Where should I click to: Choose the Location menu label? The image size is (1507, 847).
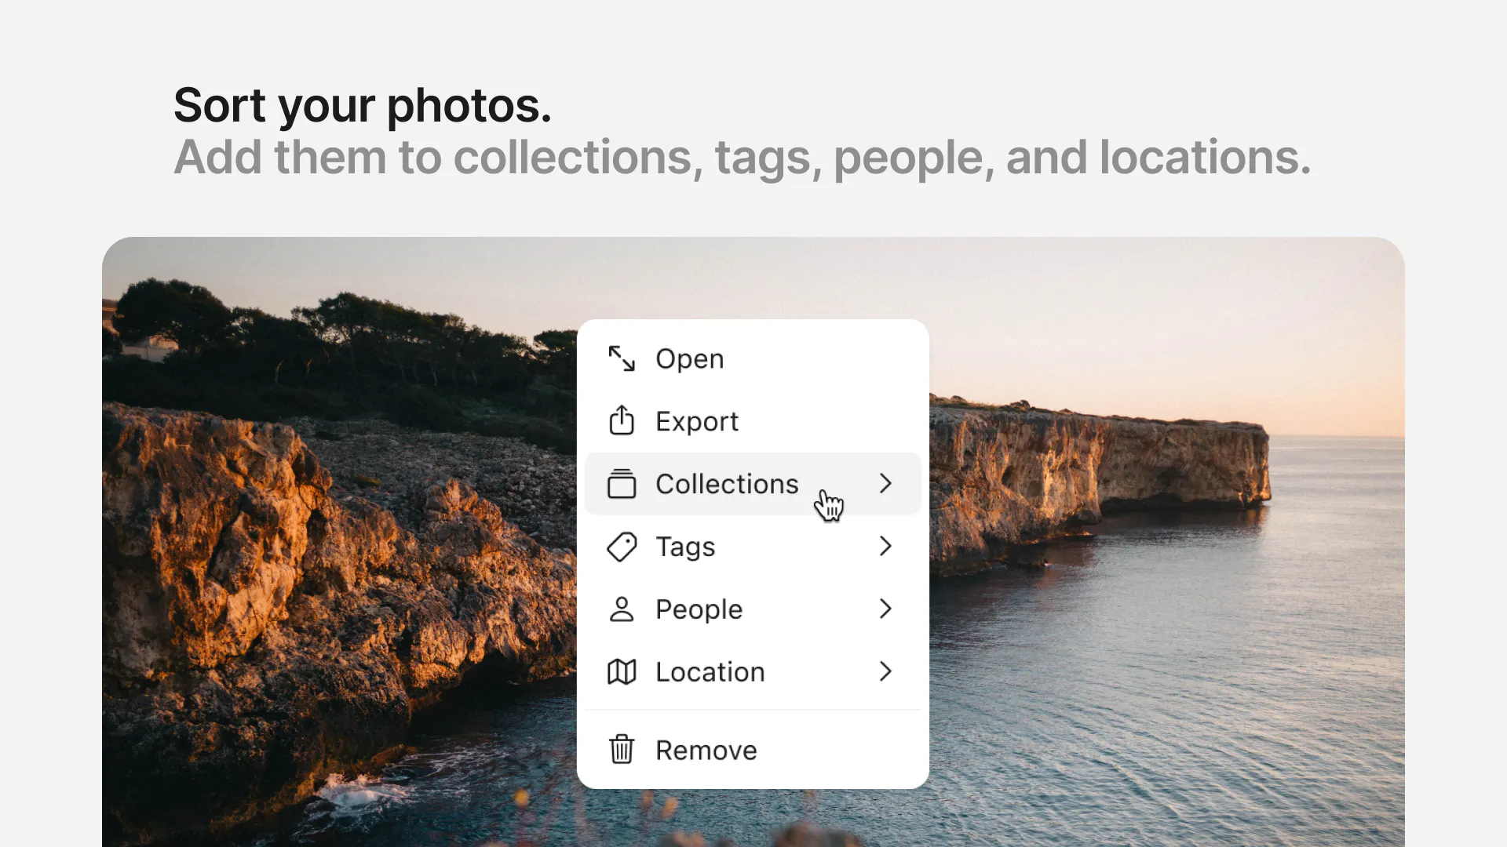click(x=710, y=672)
